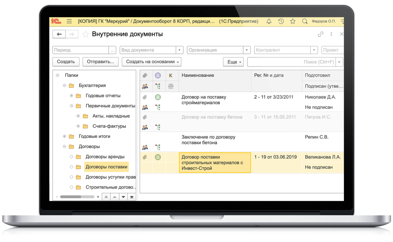Click the Создать button
This screenshot has height=242, width=393.
pos(66,62)
